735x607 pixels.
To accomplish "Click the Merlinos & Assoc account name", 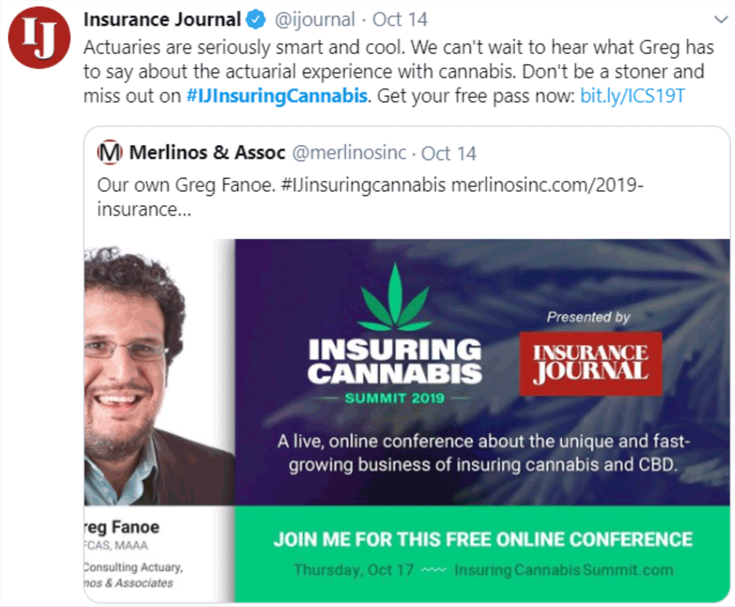I will click(207, 153).
